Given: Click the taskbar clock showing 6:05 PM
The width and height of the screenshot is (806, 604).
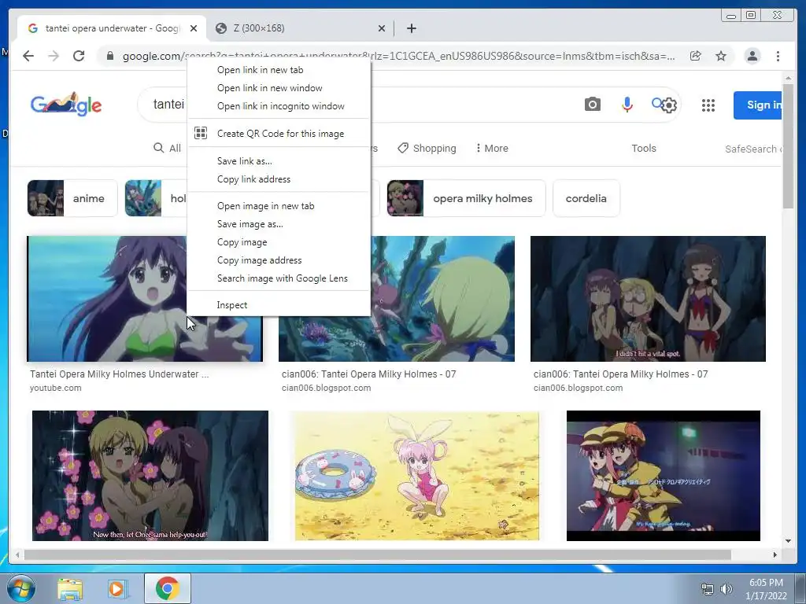Looking at the screenshot, I should point(766,589).
